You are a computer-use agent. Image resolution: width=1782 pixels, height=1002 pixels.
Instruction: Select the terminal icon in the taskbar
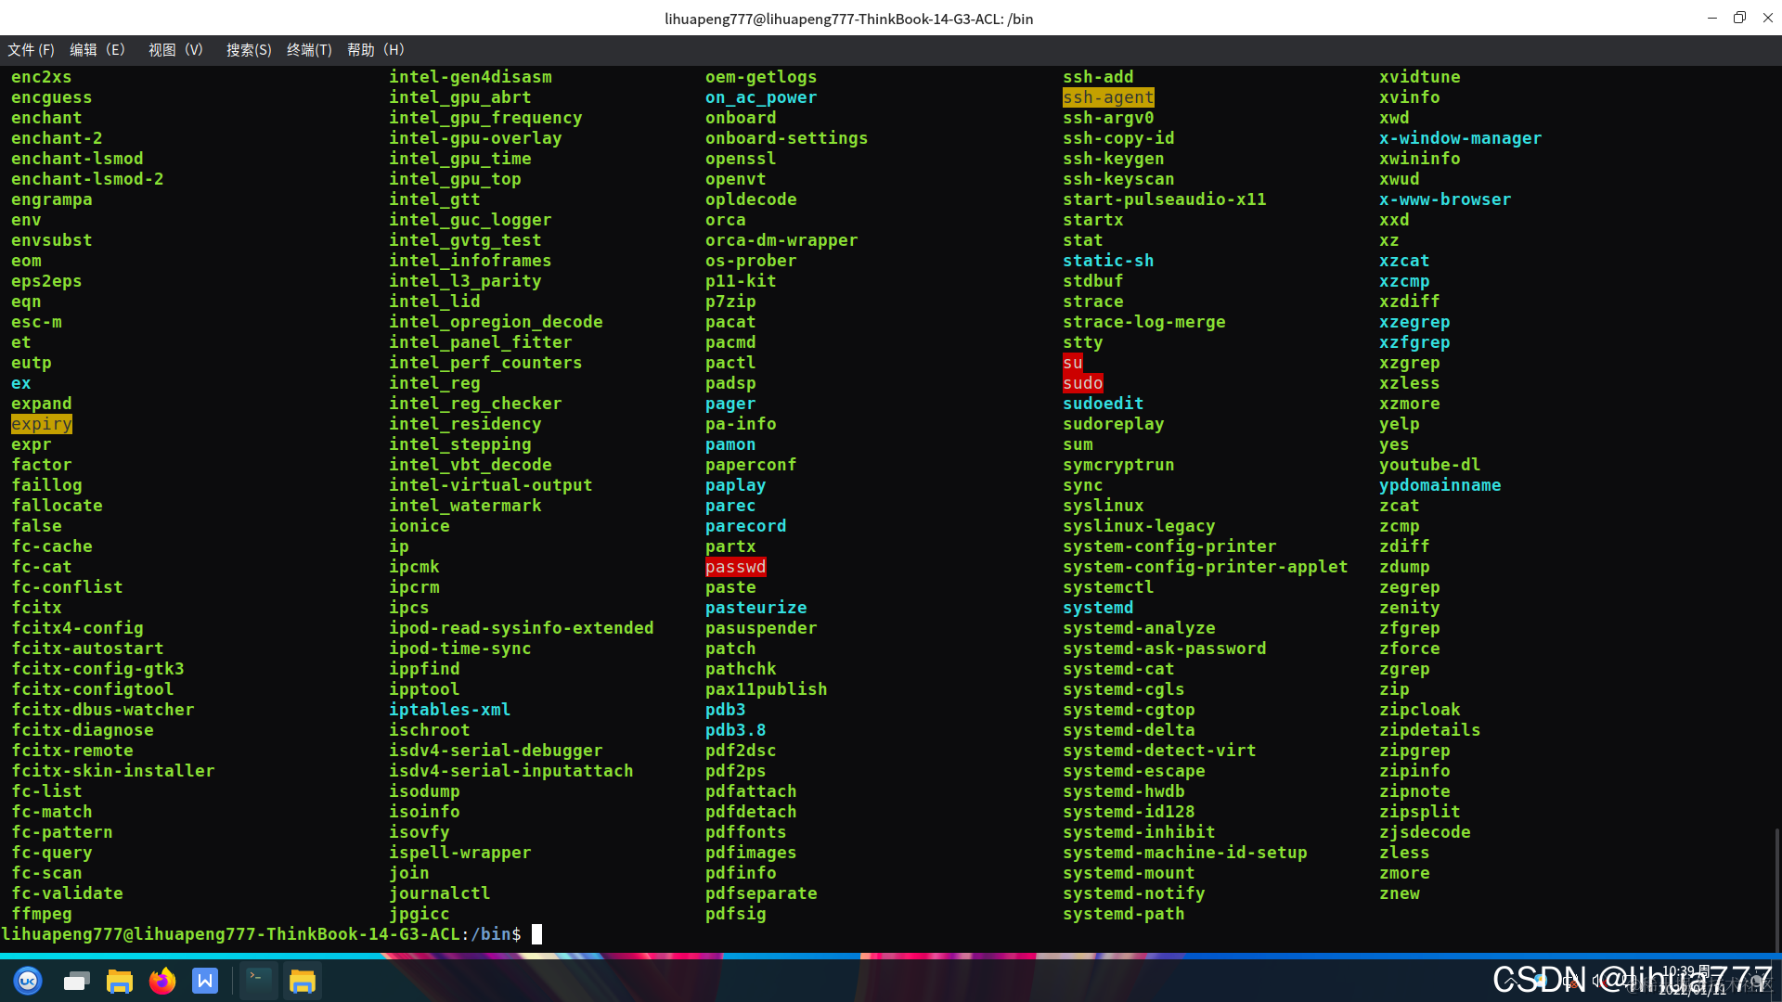(x=258, y=981)
